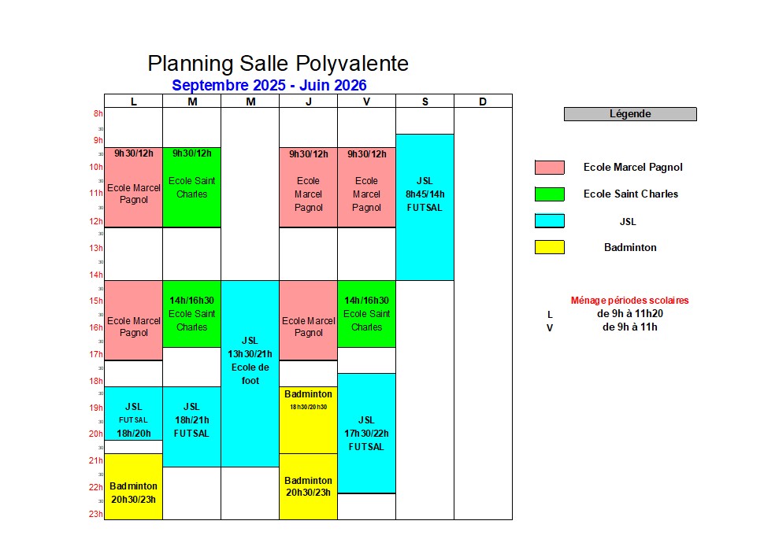Click the Wednesday JSL Ecole de foot block
This screenshot has width=764, height=554.
pyautogui.click(x=250, y=374)
